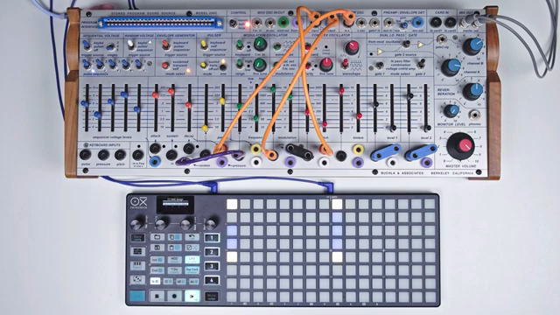Screen dimensions: 560x315
Task: Tap the Init button on the sequencer
Action: (x=157, y=260)
